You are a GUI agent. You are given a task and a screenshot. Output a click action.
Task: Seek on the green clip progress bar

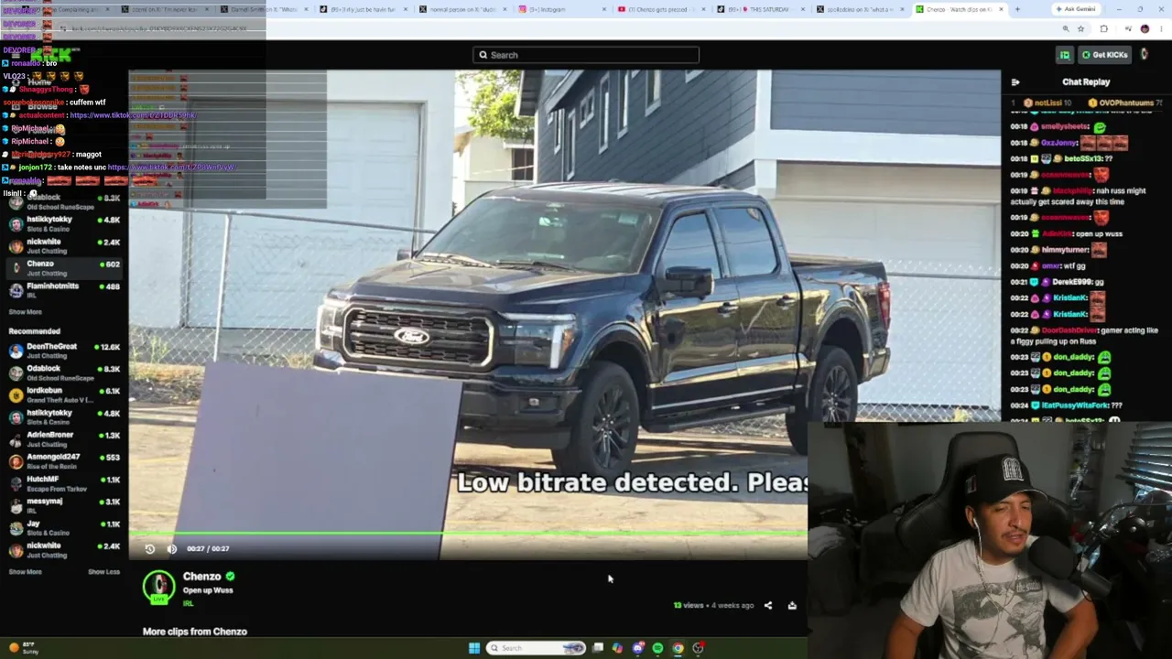click(468, 533)
